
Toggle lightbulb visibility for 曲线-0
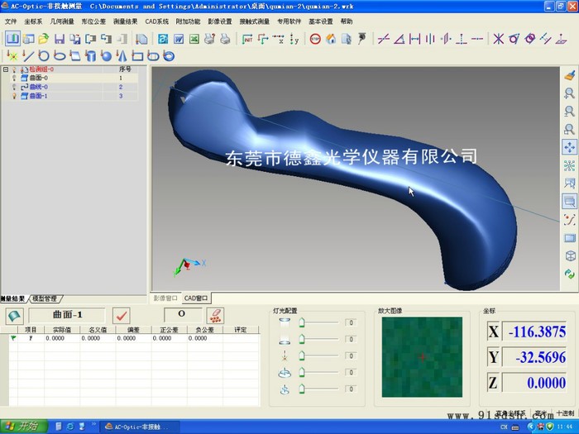click(x=14, y=87)
